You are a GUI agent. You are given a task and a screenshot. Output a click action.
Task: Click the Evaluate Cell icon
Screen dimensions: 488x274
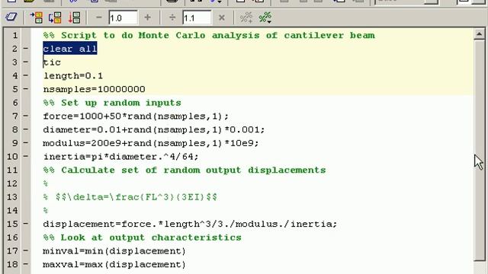pos(36,18)
